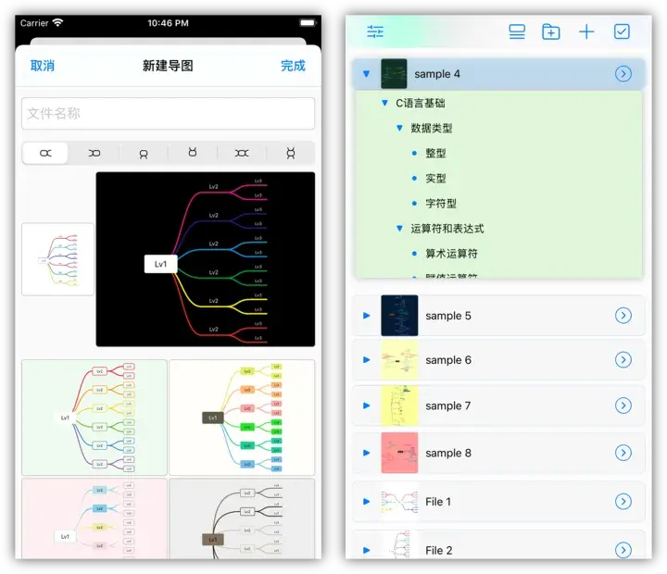The width and height of the screenshot is (667, 574).
Task: Select vertical two-sided layout tab
Action: (x=291, y=153)
